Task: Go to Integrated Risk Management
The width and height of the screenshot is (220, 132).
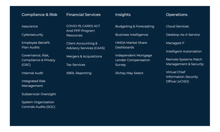Action: [x=34, y=83]
